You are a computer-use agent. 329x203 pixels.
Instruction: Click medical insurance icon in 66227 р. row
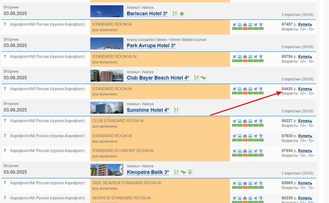tap(261, 121)
